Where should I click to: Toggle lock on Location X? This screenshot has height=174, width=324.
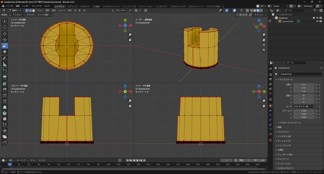(316, 84)
